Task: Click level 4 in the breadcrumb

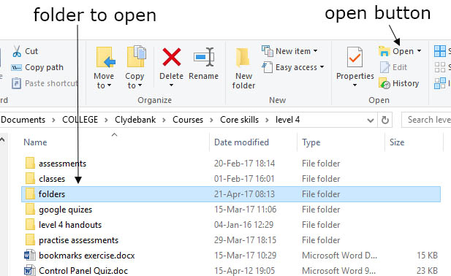Action: (x=287, y=120)
